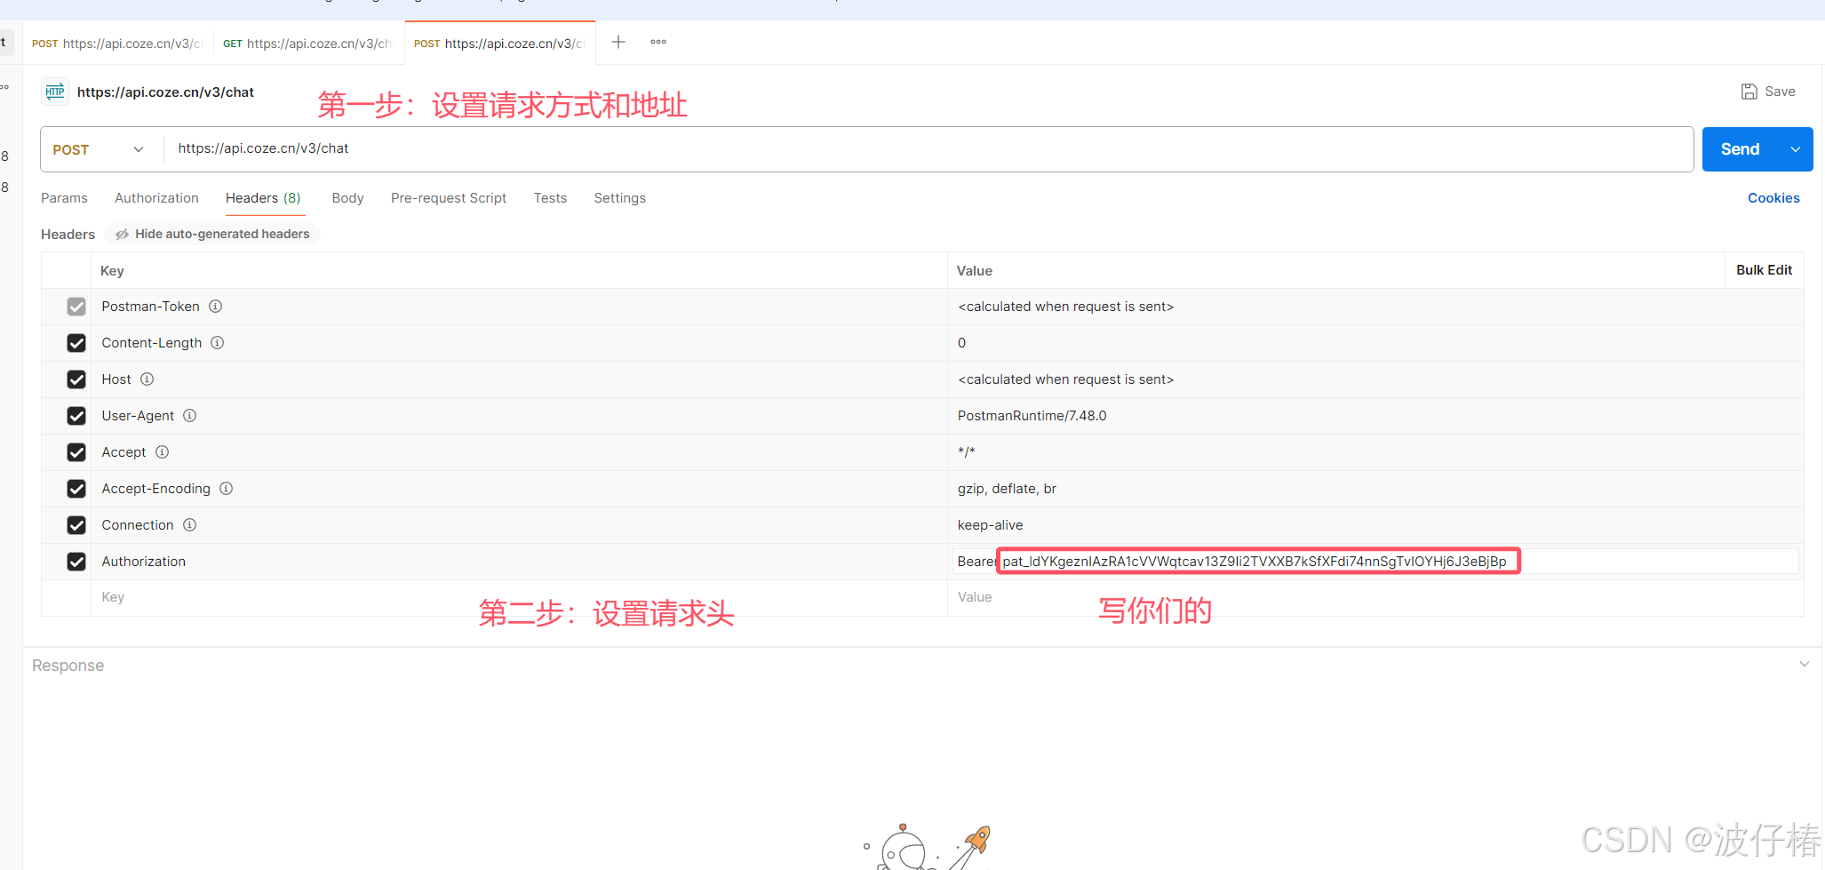This screenshot has height=870, width=1825.
Task: Click the Send button
Action: coord(1739,148)
